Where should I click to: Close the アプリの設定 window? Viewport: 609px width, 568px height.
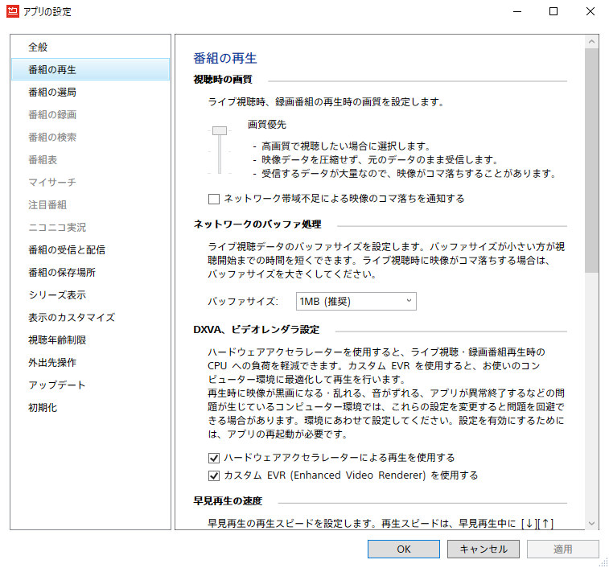tap(590, 12)
